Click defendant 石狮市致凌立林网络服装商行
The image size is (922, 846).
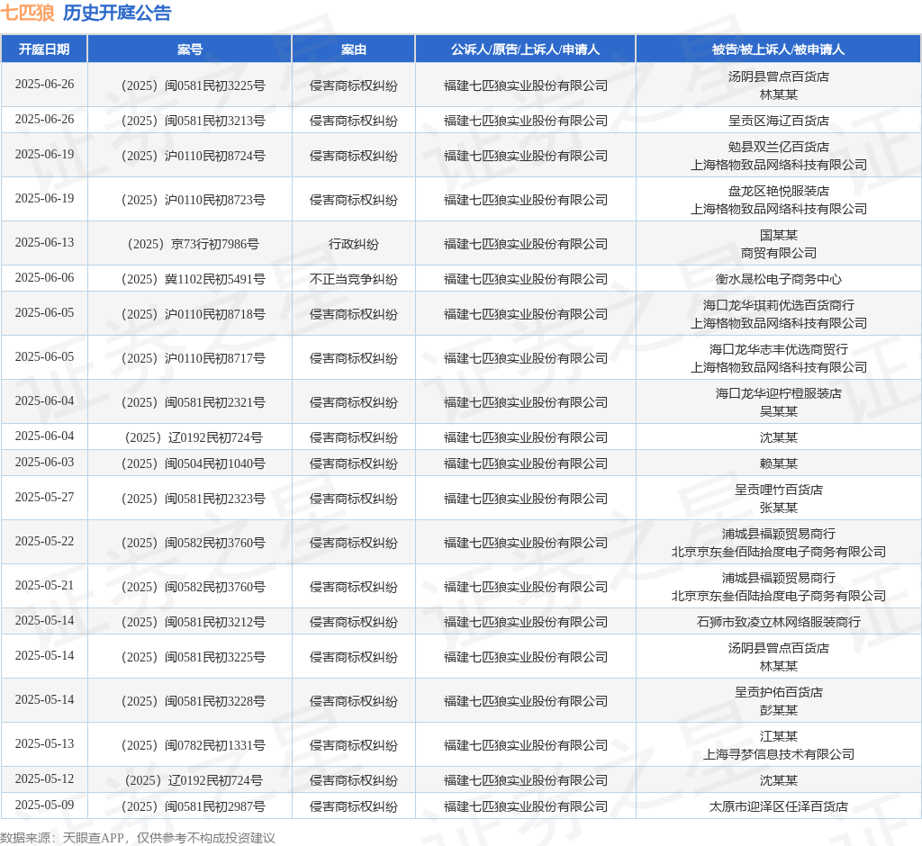(x=779, y=622)
